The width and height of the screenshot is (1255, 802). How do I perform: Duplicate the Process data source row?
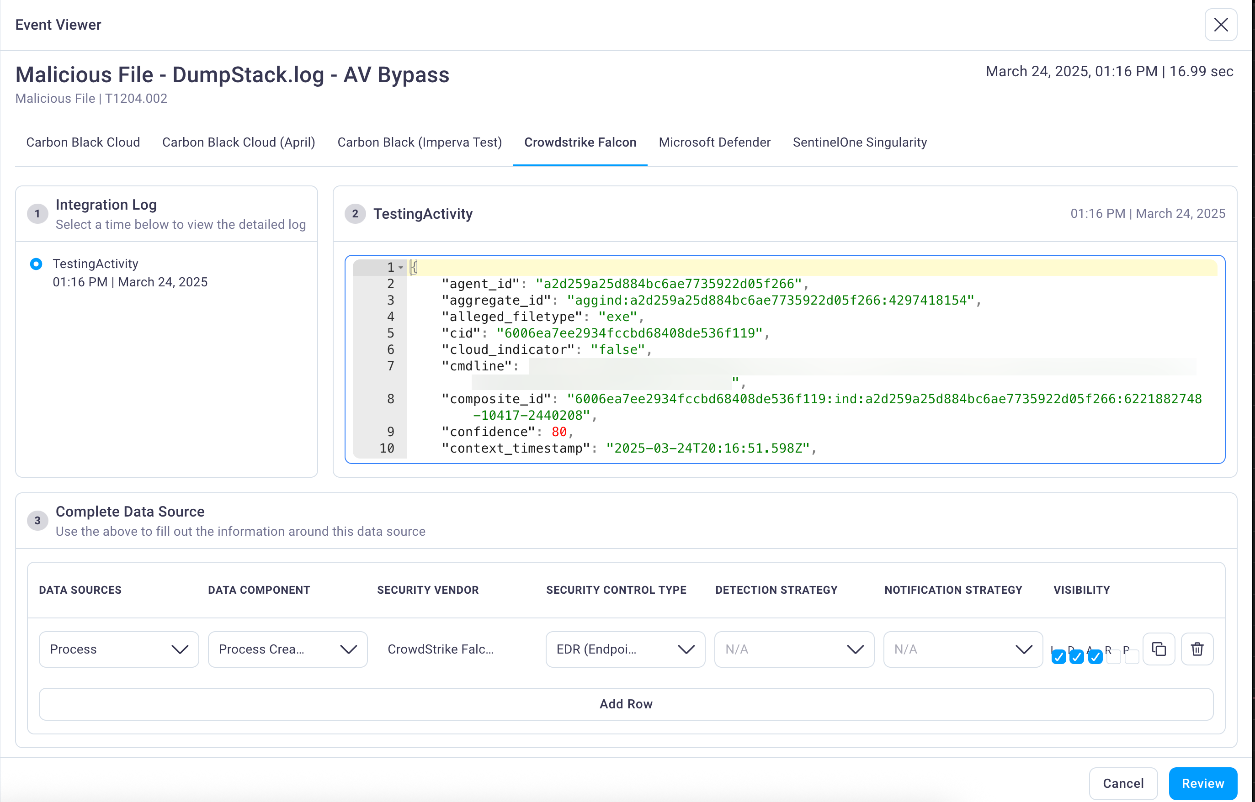(1158, 649)
